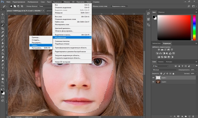
Task: Hide Слой 0 layer visibility
Action: pos(153,82)
